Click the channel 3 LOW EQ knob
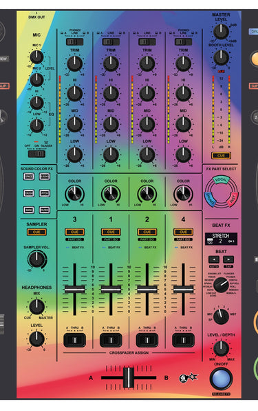The width and height of the screenshot is (258, 411). pyautogui.click(x=75, y=154)
